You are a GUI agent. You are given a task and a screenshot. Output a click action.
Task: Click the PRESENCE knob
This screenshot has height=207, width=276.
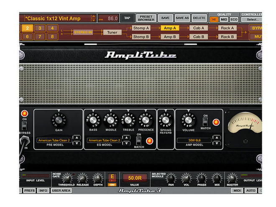click(x=146, y=120)
